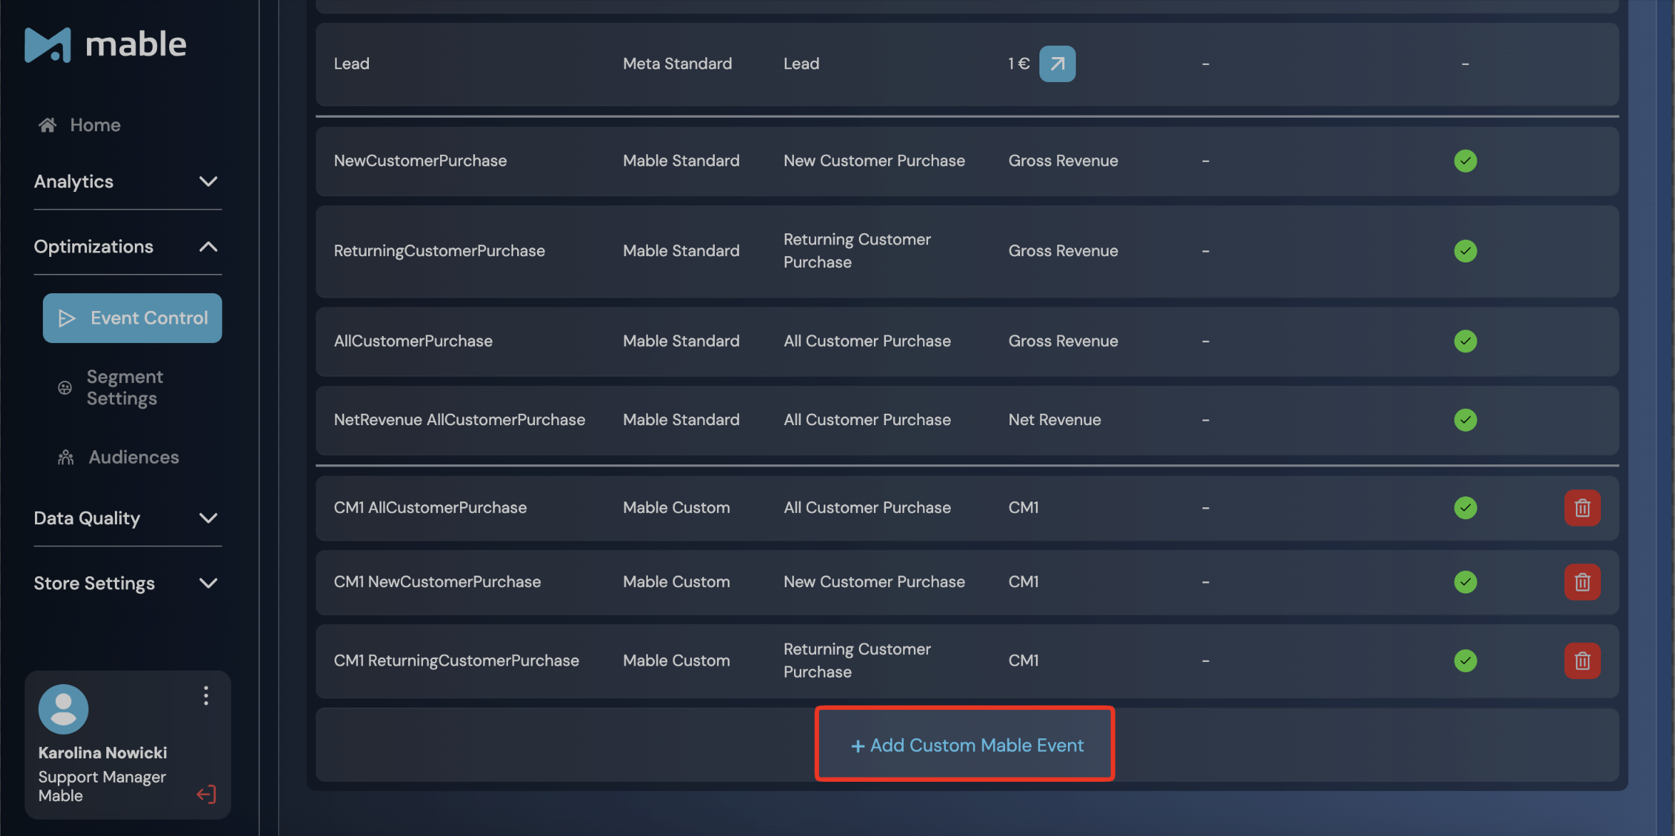Click the mable wordmark text
Screen dimensions: 1675x836
(136, 44)
